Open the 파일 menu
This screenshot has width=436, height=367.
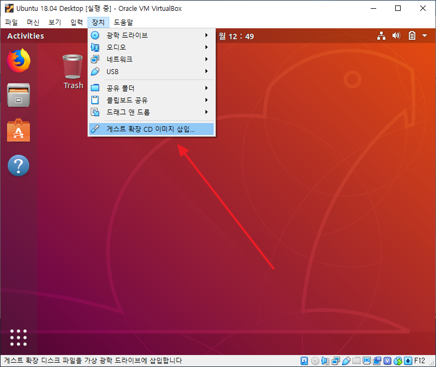(x=11, y=22)
